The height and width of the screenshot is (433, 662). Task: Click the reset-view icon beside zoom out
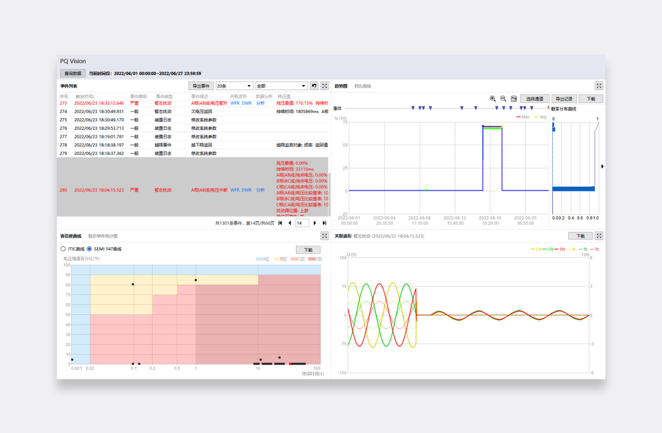click(514, 99)
